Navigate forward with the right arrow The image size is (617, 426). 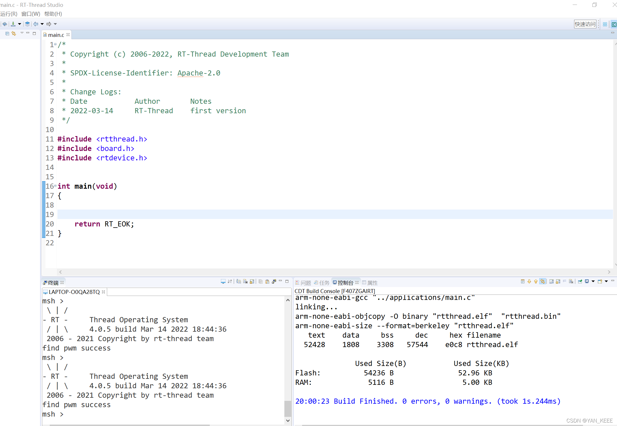pyautogui.click(x=49, y=24)
